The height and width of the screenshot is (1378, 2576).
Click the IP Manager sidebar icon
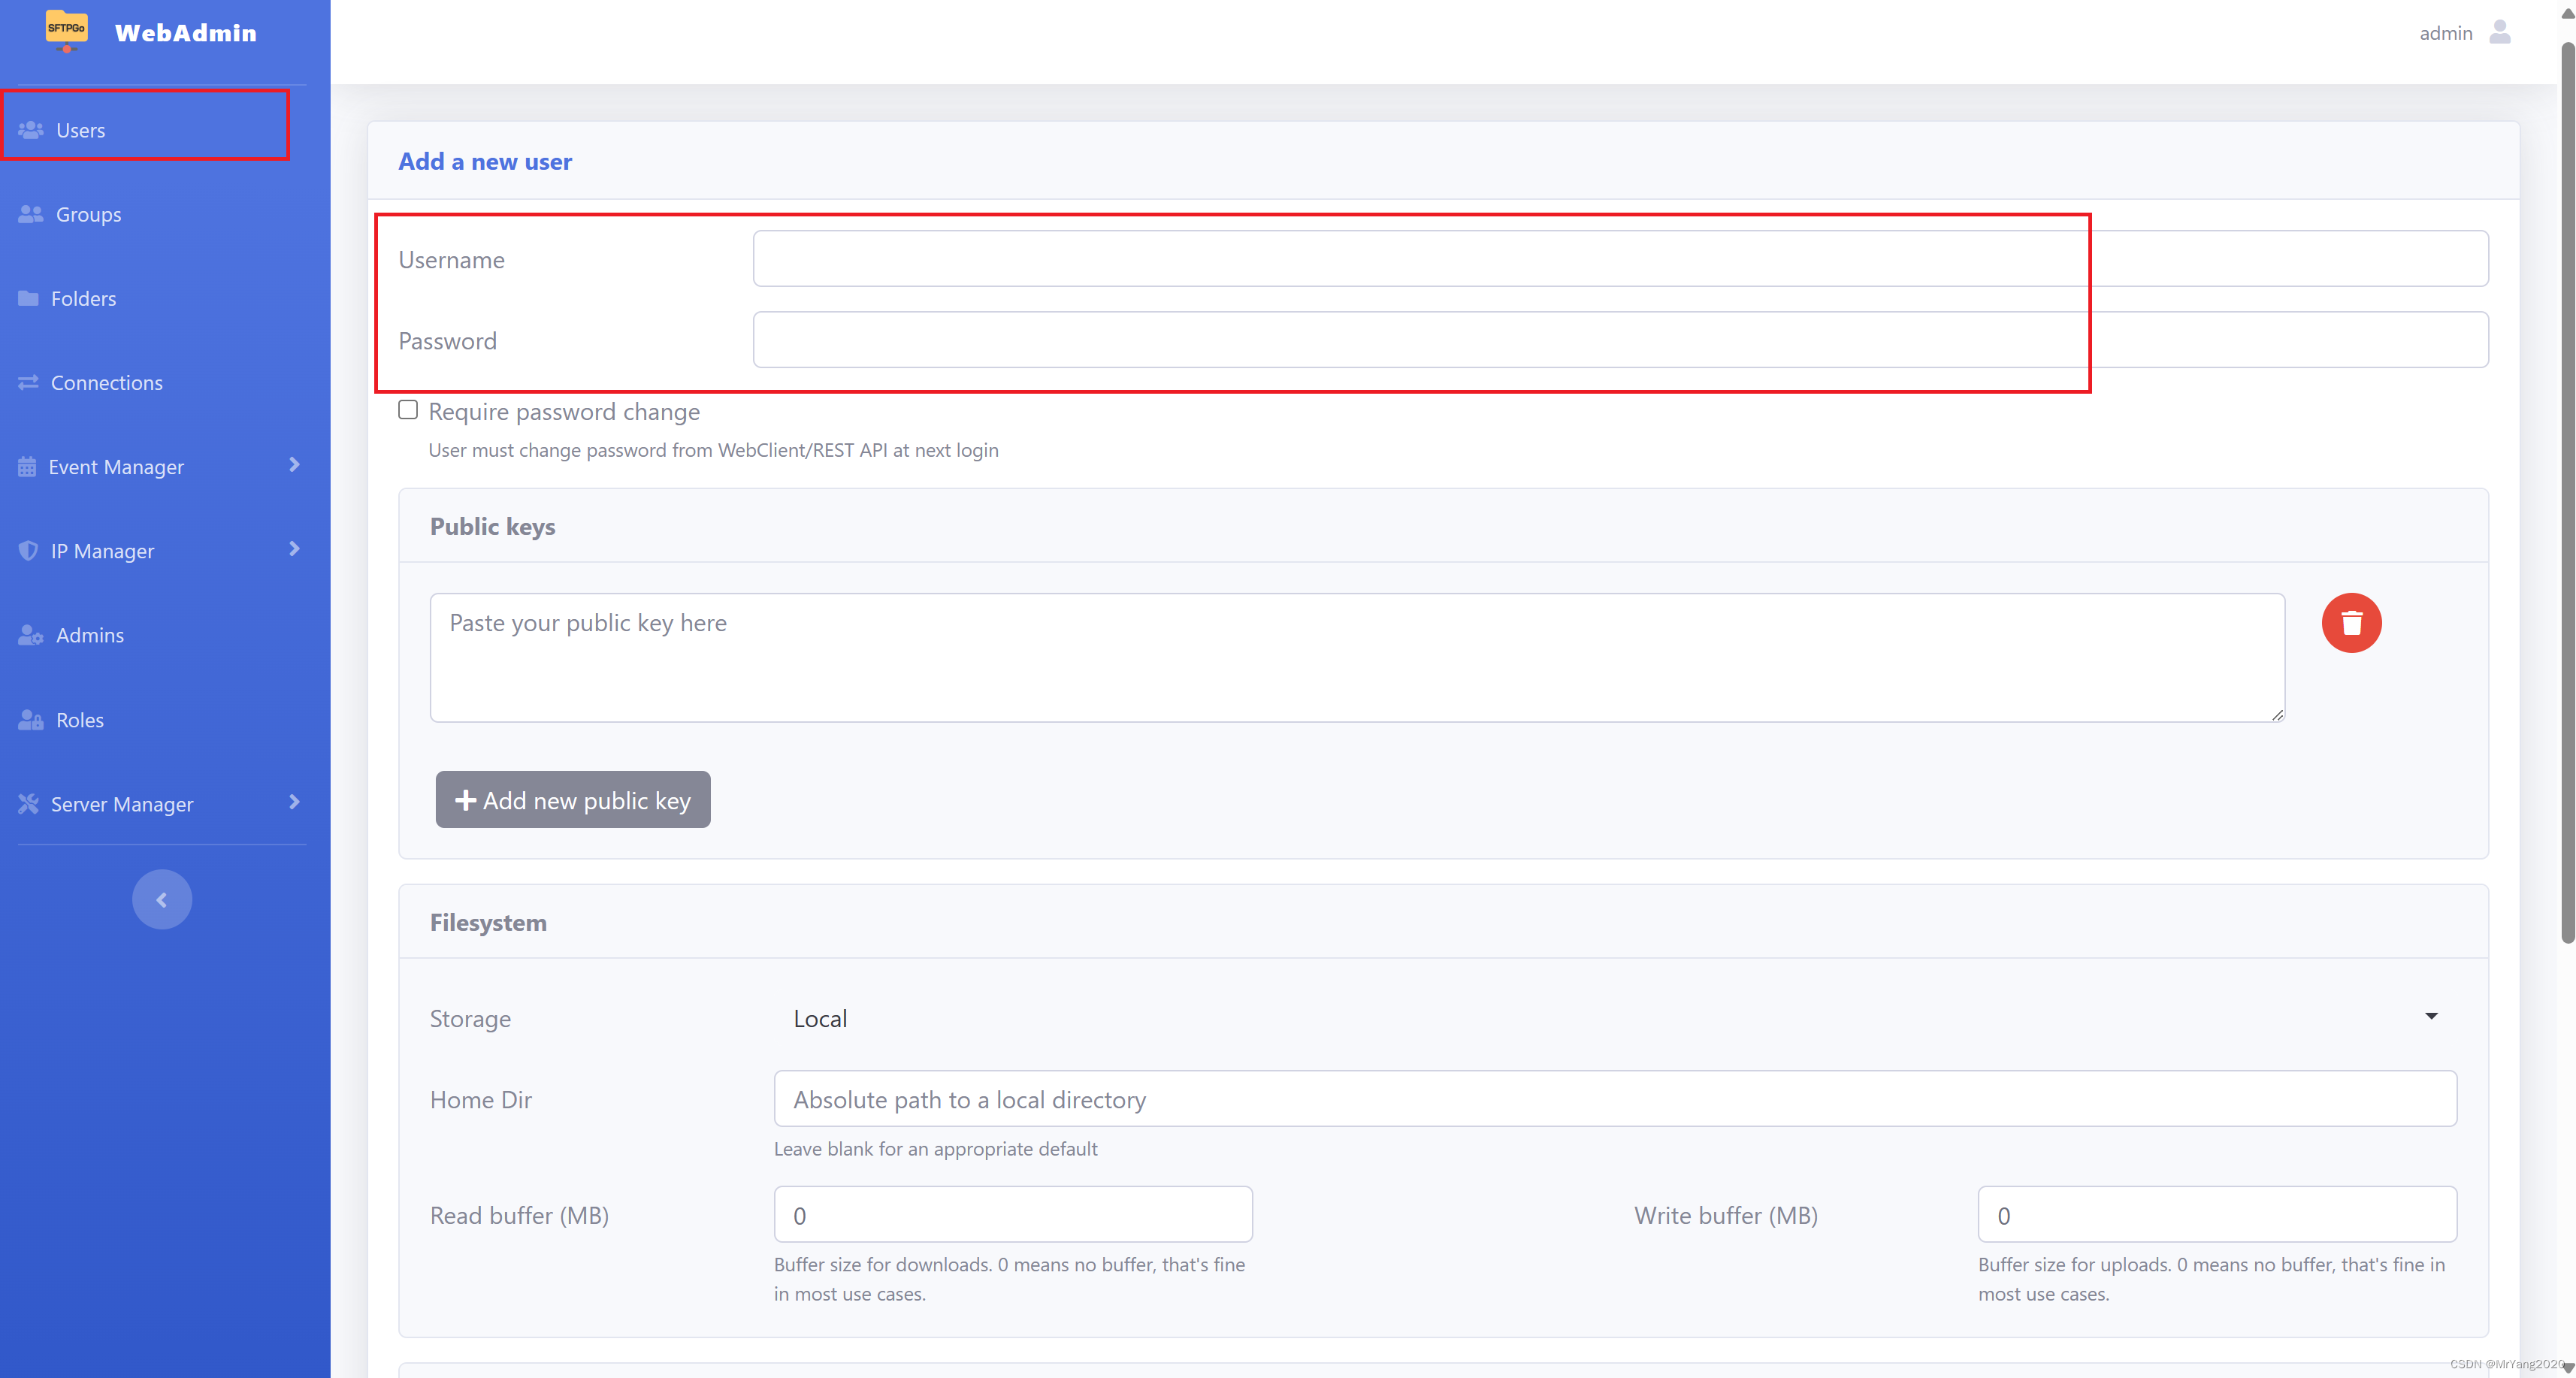pos(29,548)
